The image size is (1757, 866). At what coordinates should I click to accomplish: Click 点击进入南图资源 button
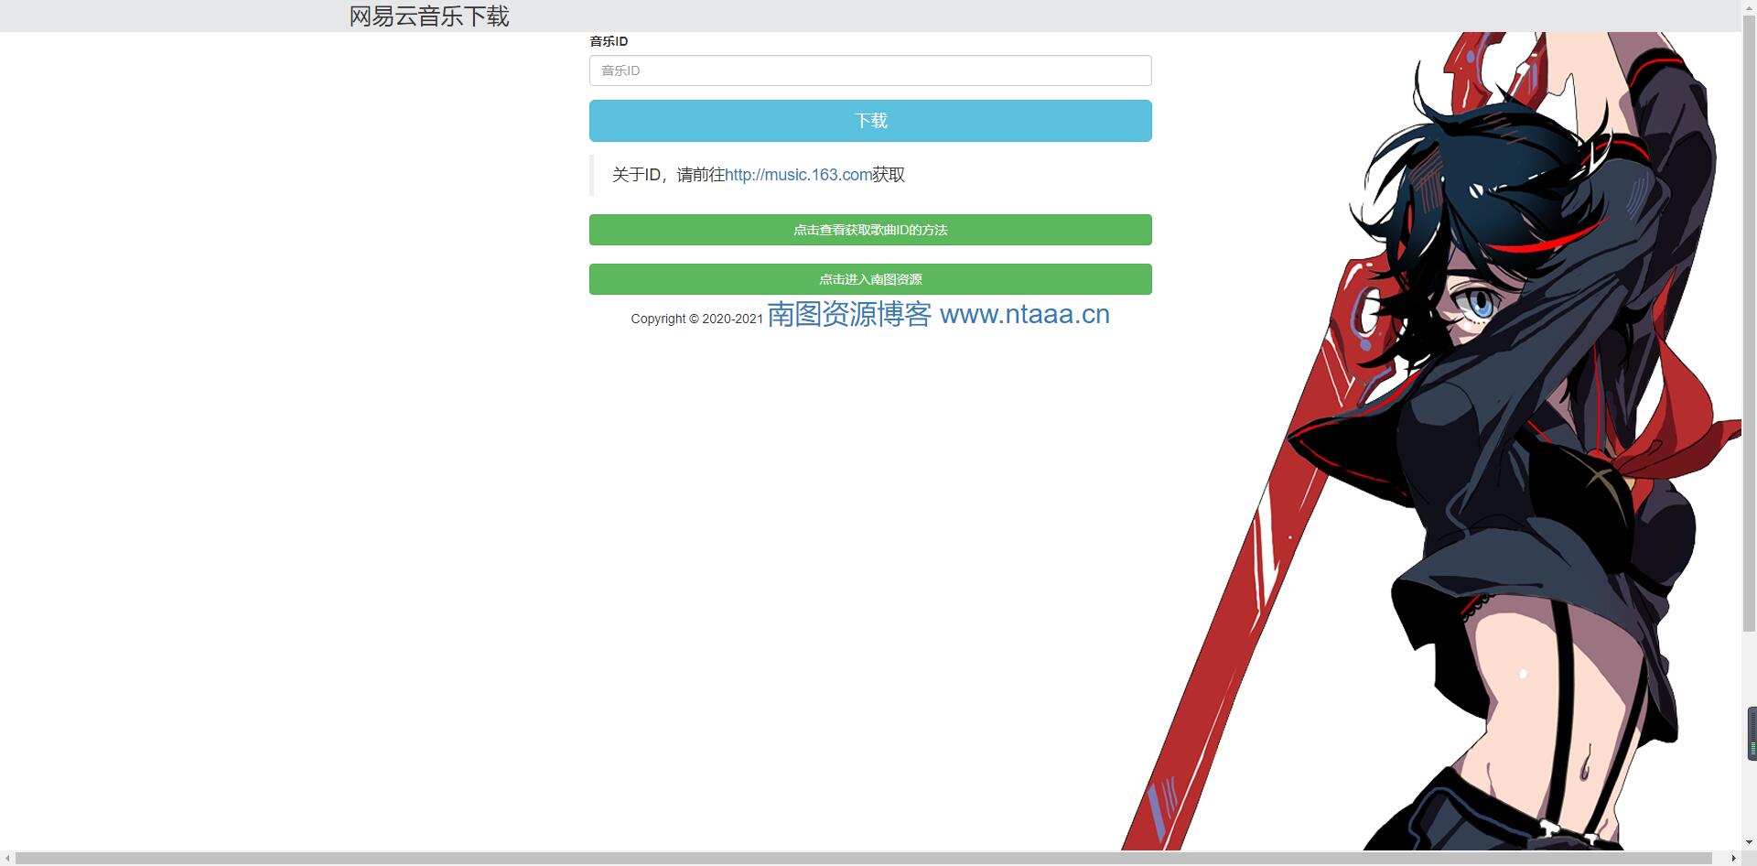(869, 279)
